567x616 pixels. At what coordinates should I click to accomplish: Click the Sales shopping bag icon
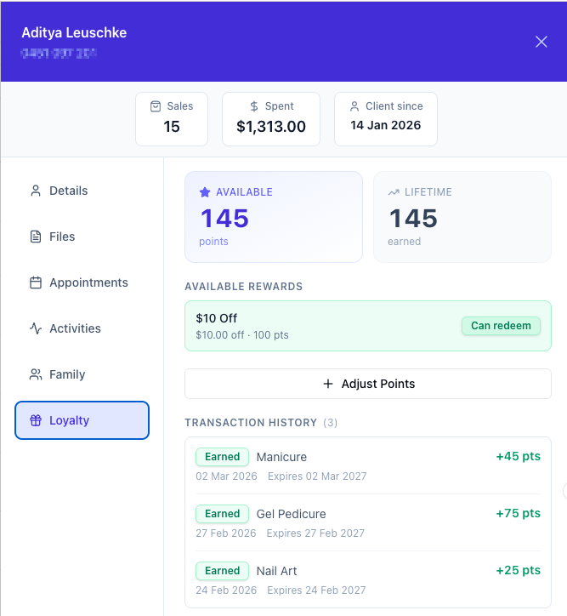(156, 106)
